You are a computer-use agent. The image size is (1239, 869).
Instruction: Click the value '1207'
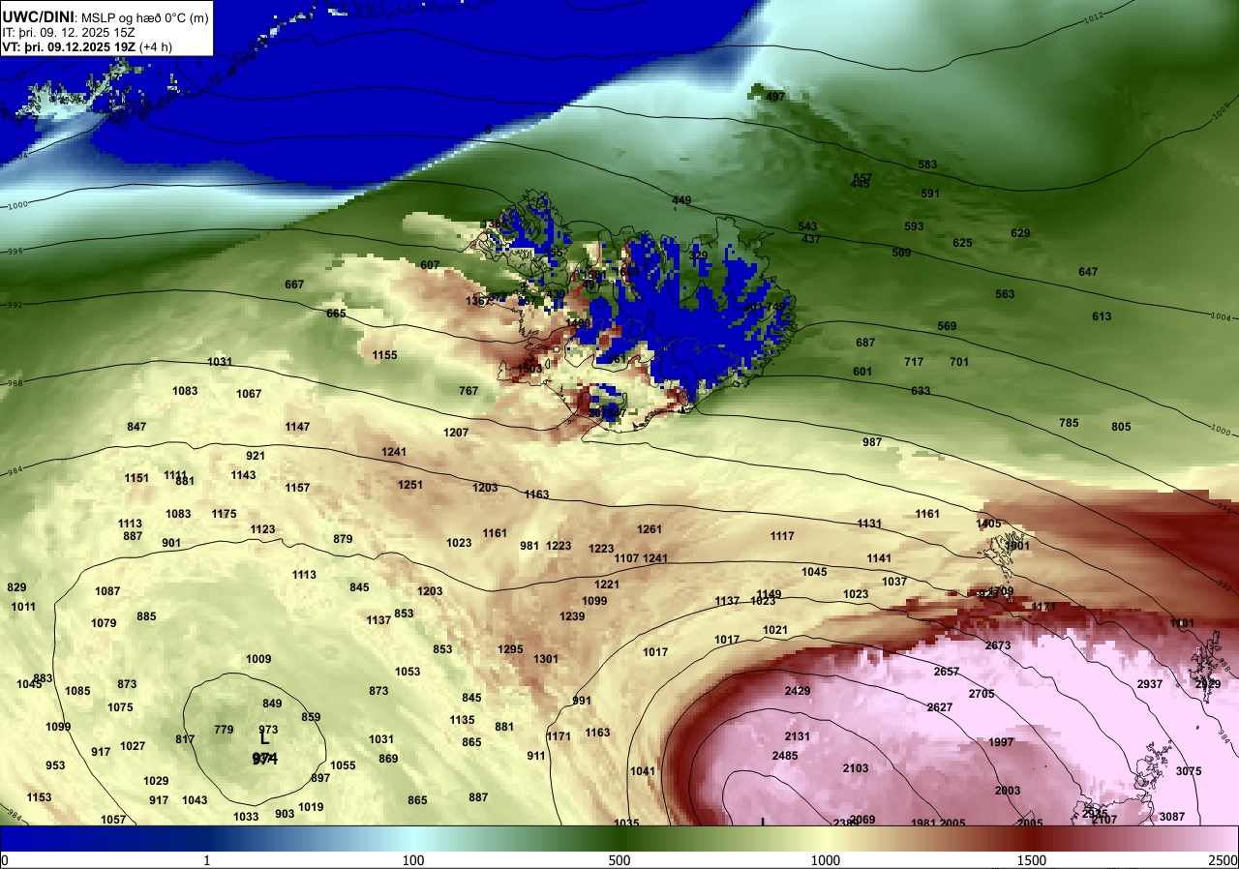coord(456,433)
